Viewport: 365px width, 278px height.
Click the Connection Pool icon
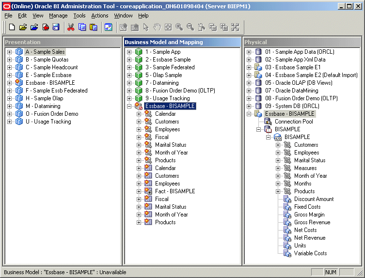(x=268, y=122)
